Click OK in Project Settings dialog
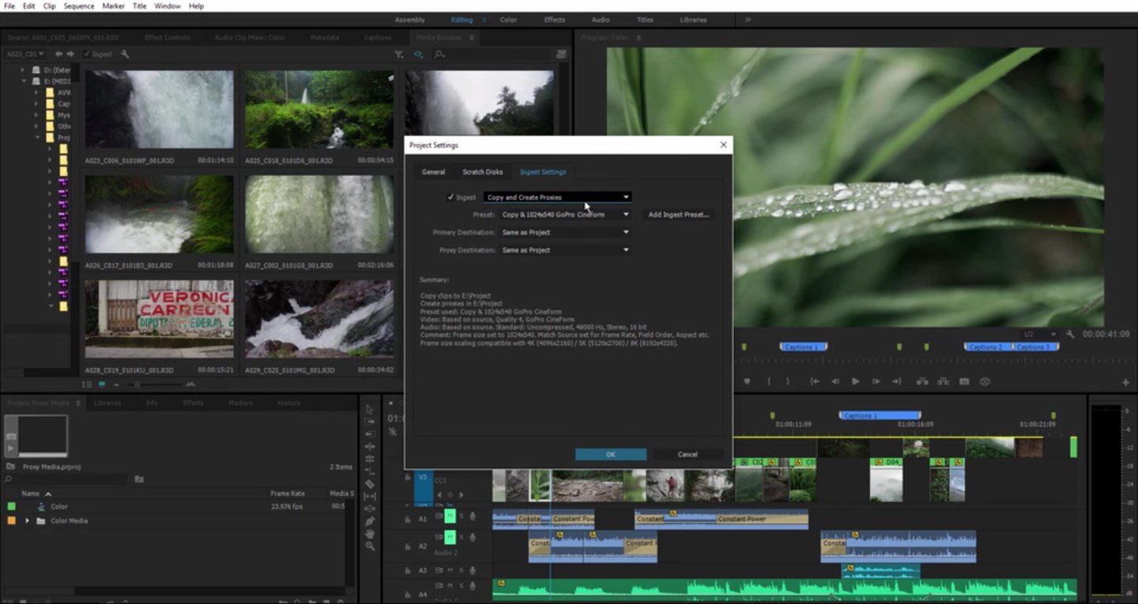The image size is (1138, 604). 610,454
